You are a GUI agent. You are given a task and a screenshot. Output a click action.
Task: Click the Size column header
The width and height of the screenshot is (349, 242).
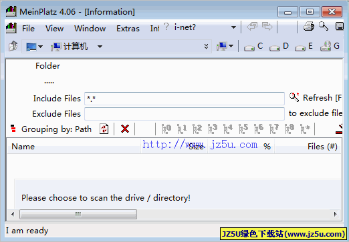click(174, 147)
